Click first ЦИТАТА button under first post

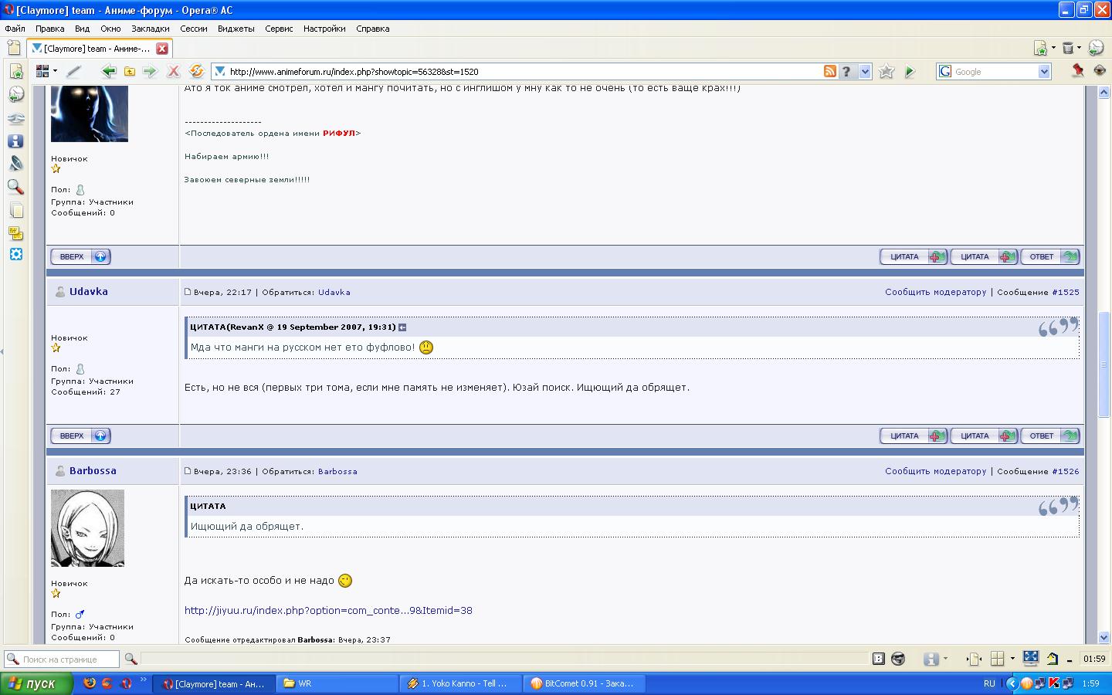[914, 256]
